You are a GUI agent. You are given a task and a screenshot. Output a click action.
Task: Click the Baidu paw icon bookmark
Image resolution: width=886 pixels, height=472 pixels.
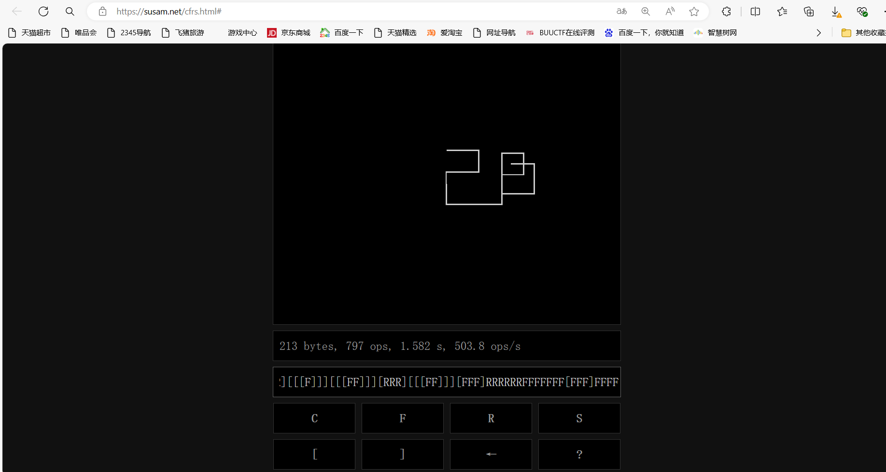coord(609,33)
